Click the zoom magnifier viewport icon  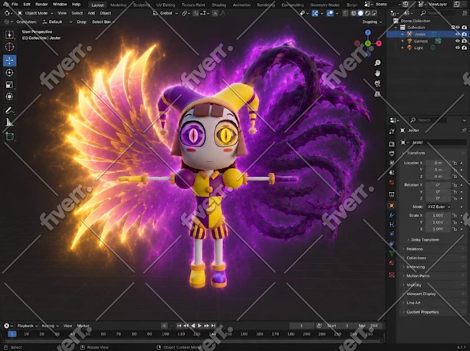point(377,63)
